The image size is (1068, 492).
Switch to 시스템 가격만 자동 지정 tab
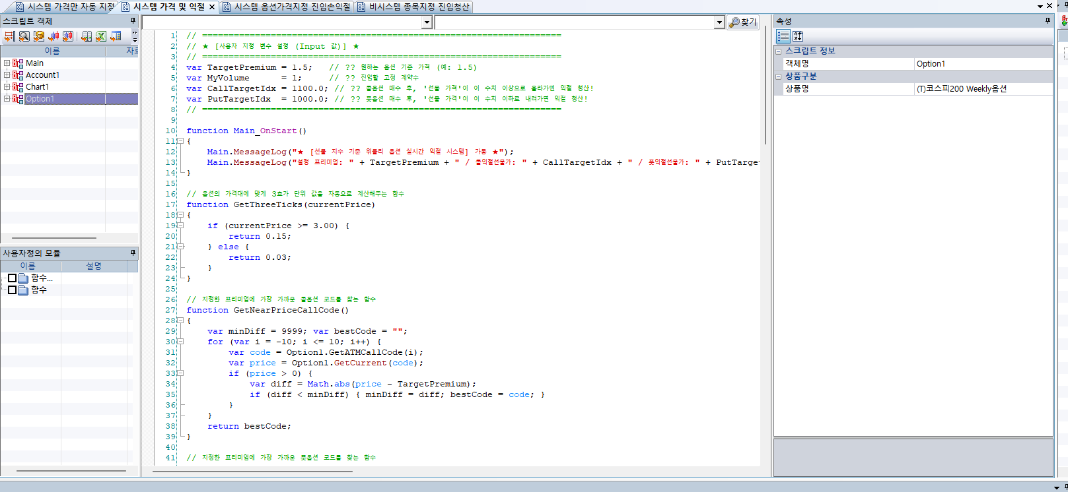click(63, 7)
